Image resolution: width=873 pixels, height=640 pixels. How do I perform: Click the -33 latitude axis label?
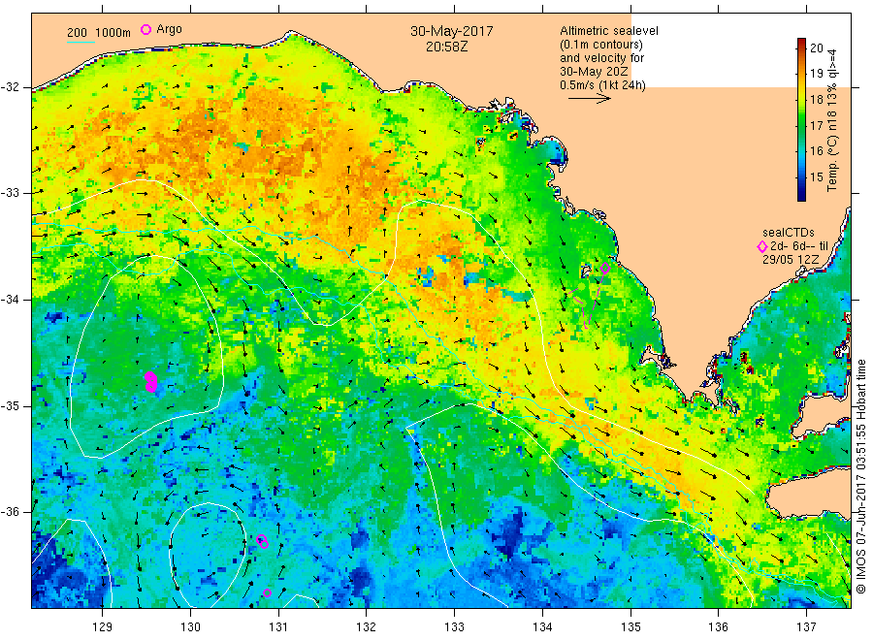click(x=11, y=193)
